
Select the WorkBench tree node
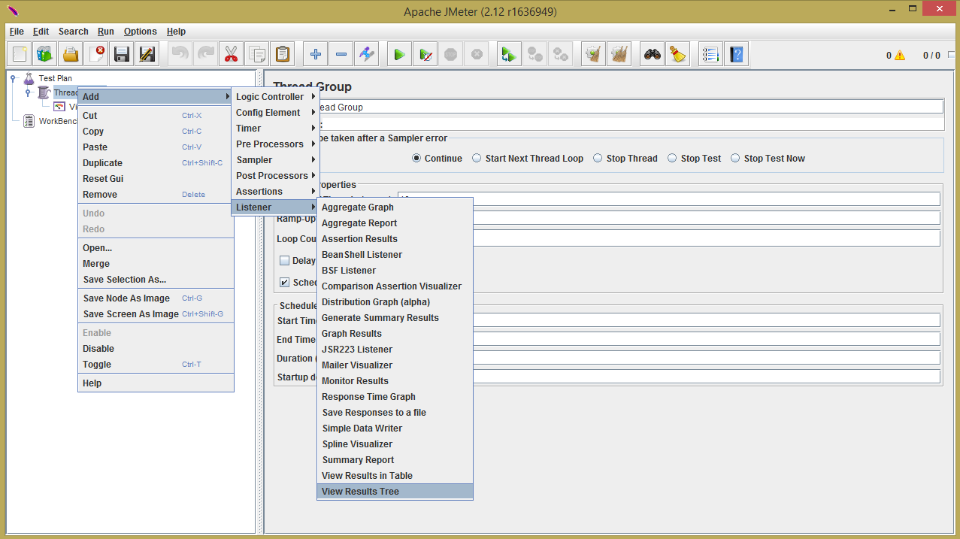[57, 121]
